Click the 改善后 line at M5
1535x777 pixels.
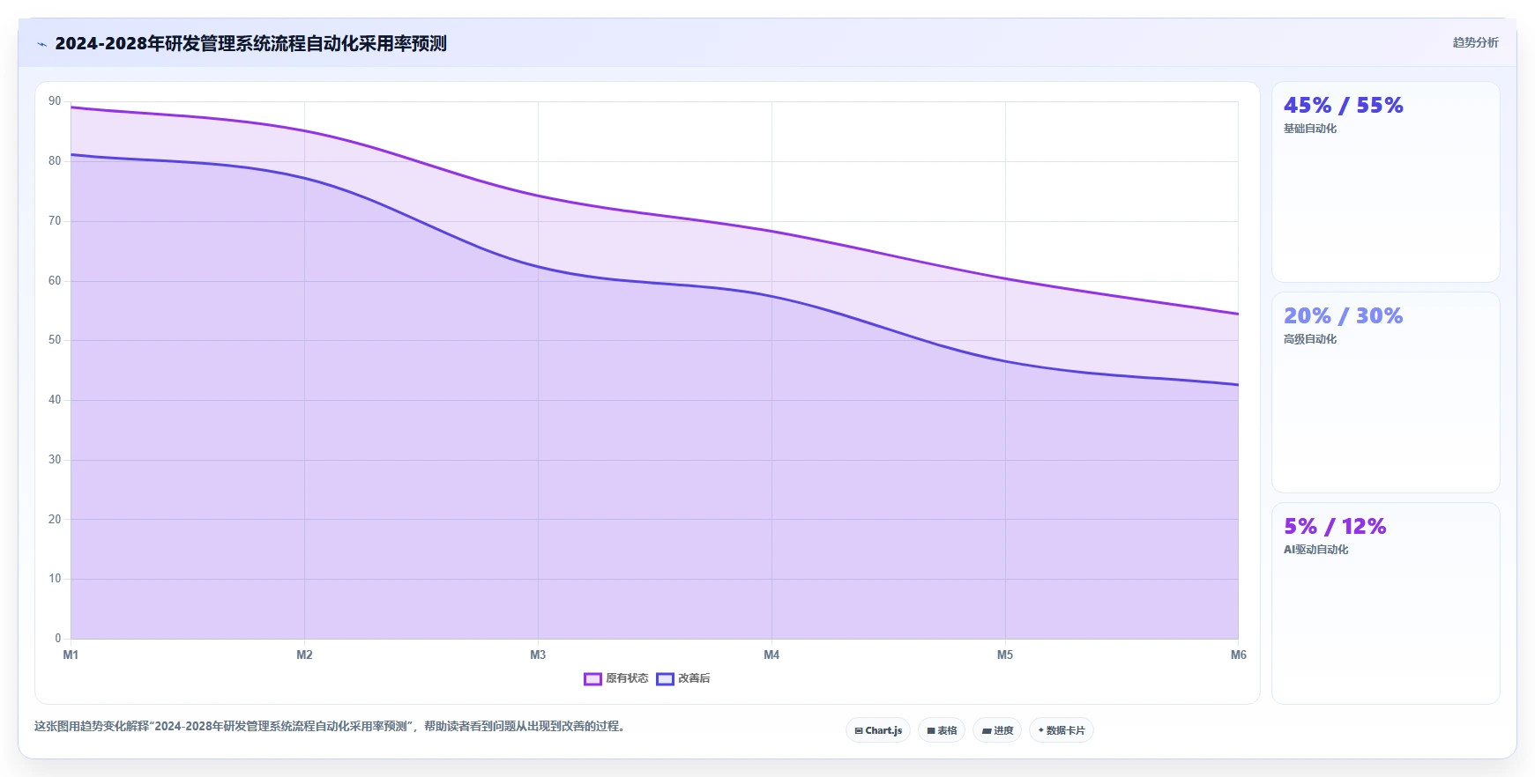(x=1005, y=361)
